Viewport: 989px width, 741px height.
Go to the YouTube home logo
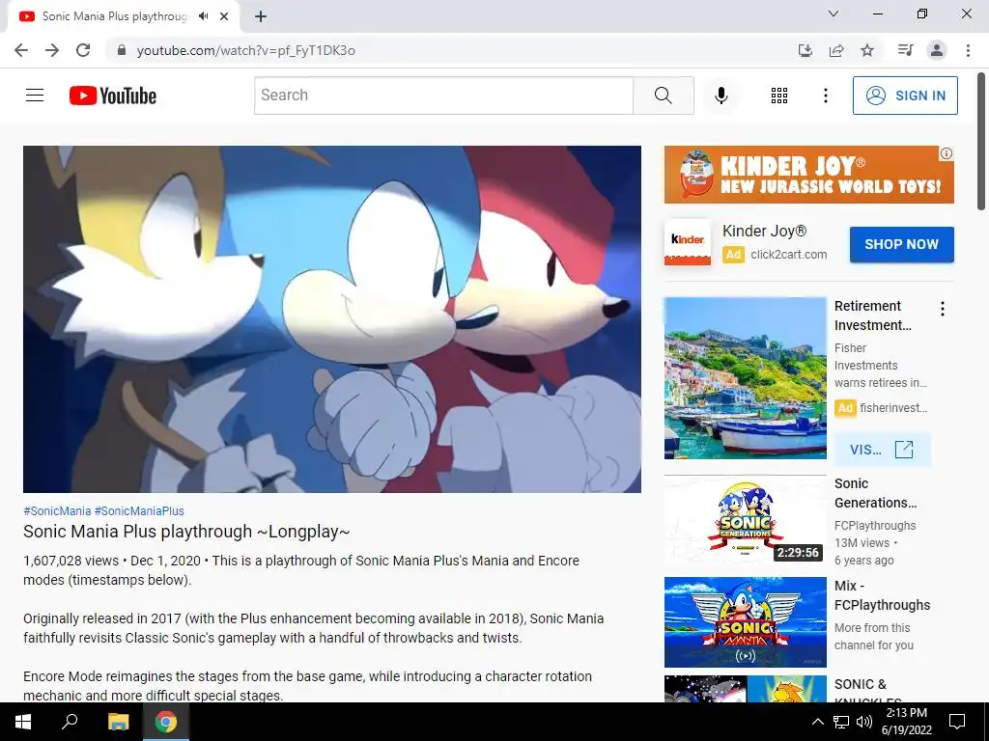113,96
